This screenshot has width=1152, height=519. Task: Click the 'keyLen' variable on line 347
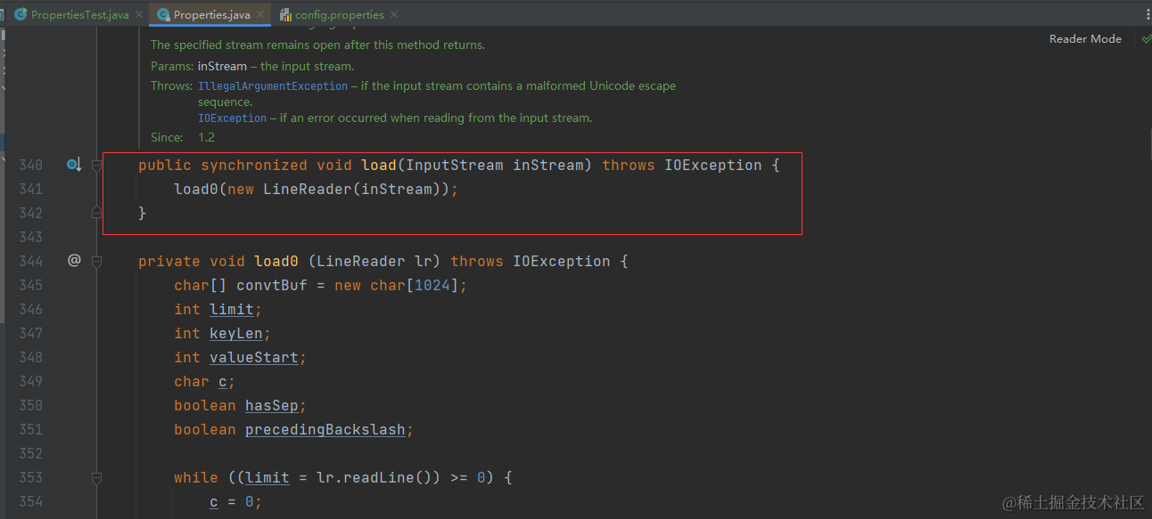(x=236, y=333)
